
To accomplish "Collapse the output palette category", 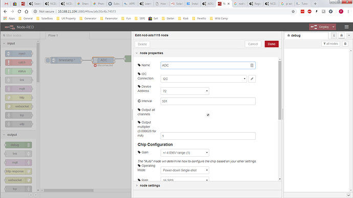I will (x=18, y=135).
